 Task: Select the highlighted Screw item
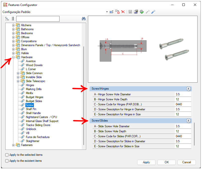[30, 105]
